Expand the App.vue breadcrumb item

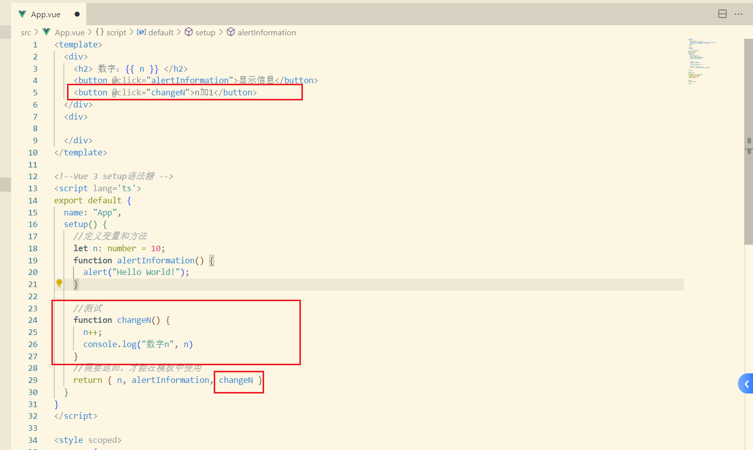coord(70,33)
